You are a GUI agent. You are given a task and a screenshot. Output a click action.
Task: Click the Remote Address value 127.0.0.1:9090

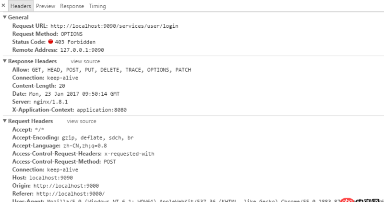82,50
